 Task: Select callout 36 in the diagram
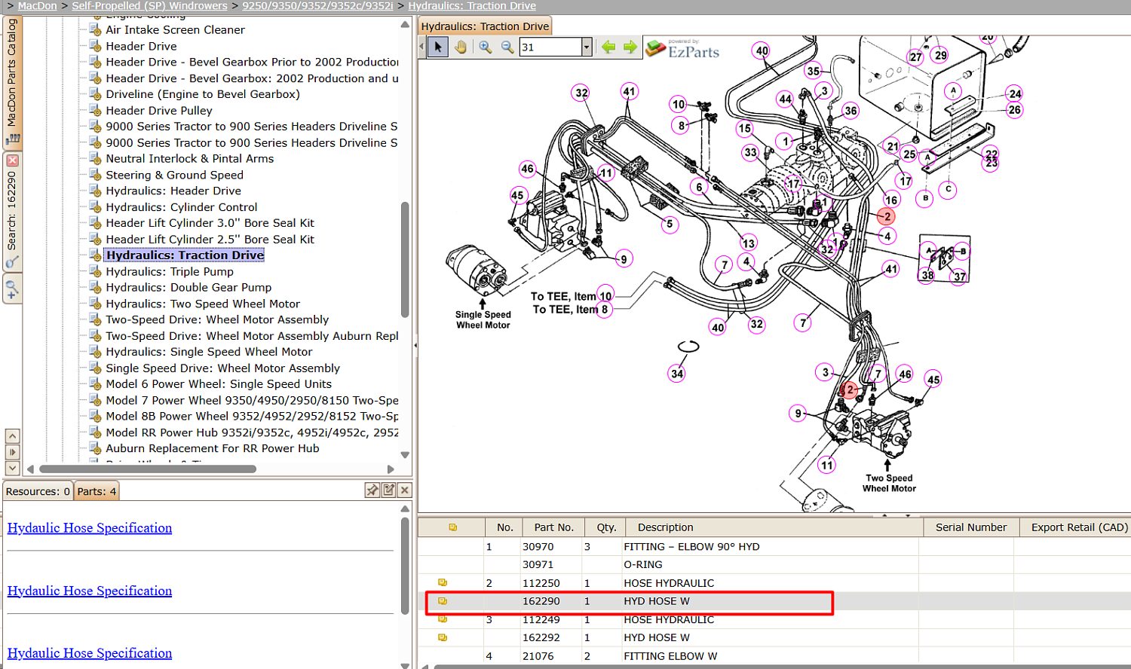(x=851, y=111)
